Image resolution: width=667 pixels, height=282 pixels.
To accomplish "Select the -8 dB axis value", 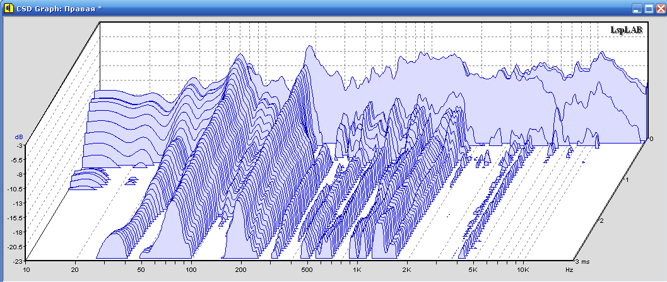I will tap(20, 174).
